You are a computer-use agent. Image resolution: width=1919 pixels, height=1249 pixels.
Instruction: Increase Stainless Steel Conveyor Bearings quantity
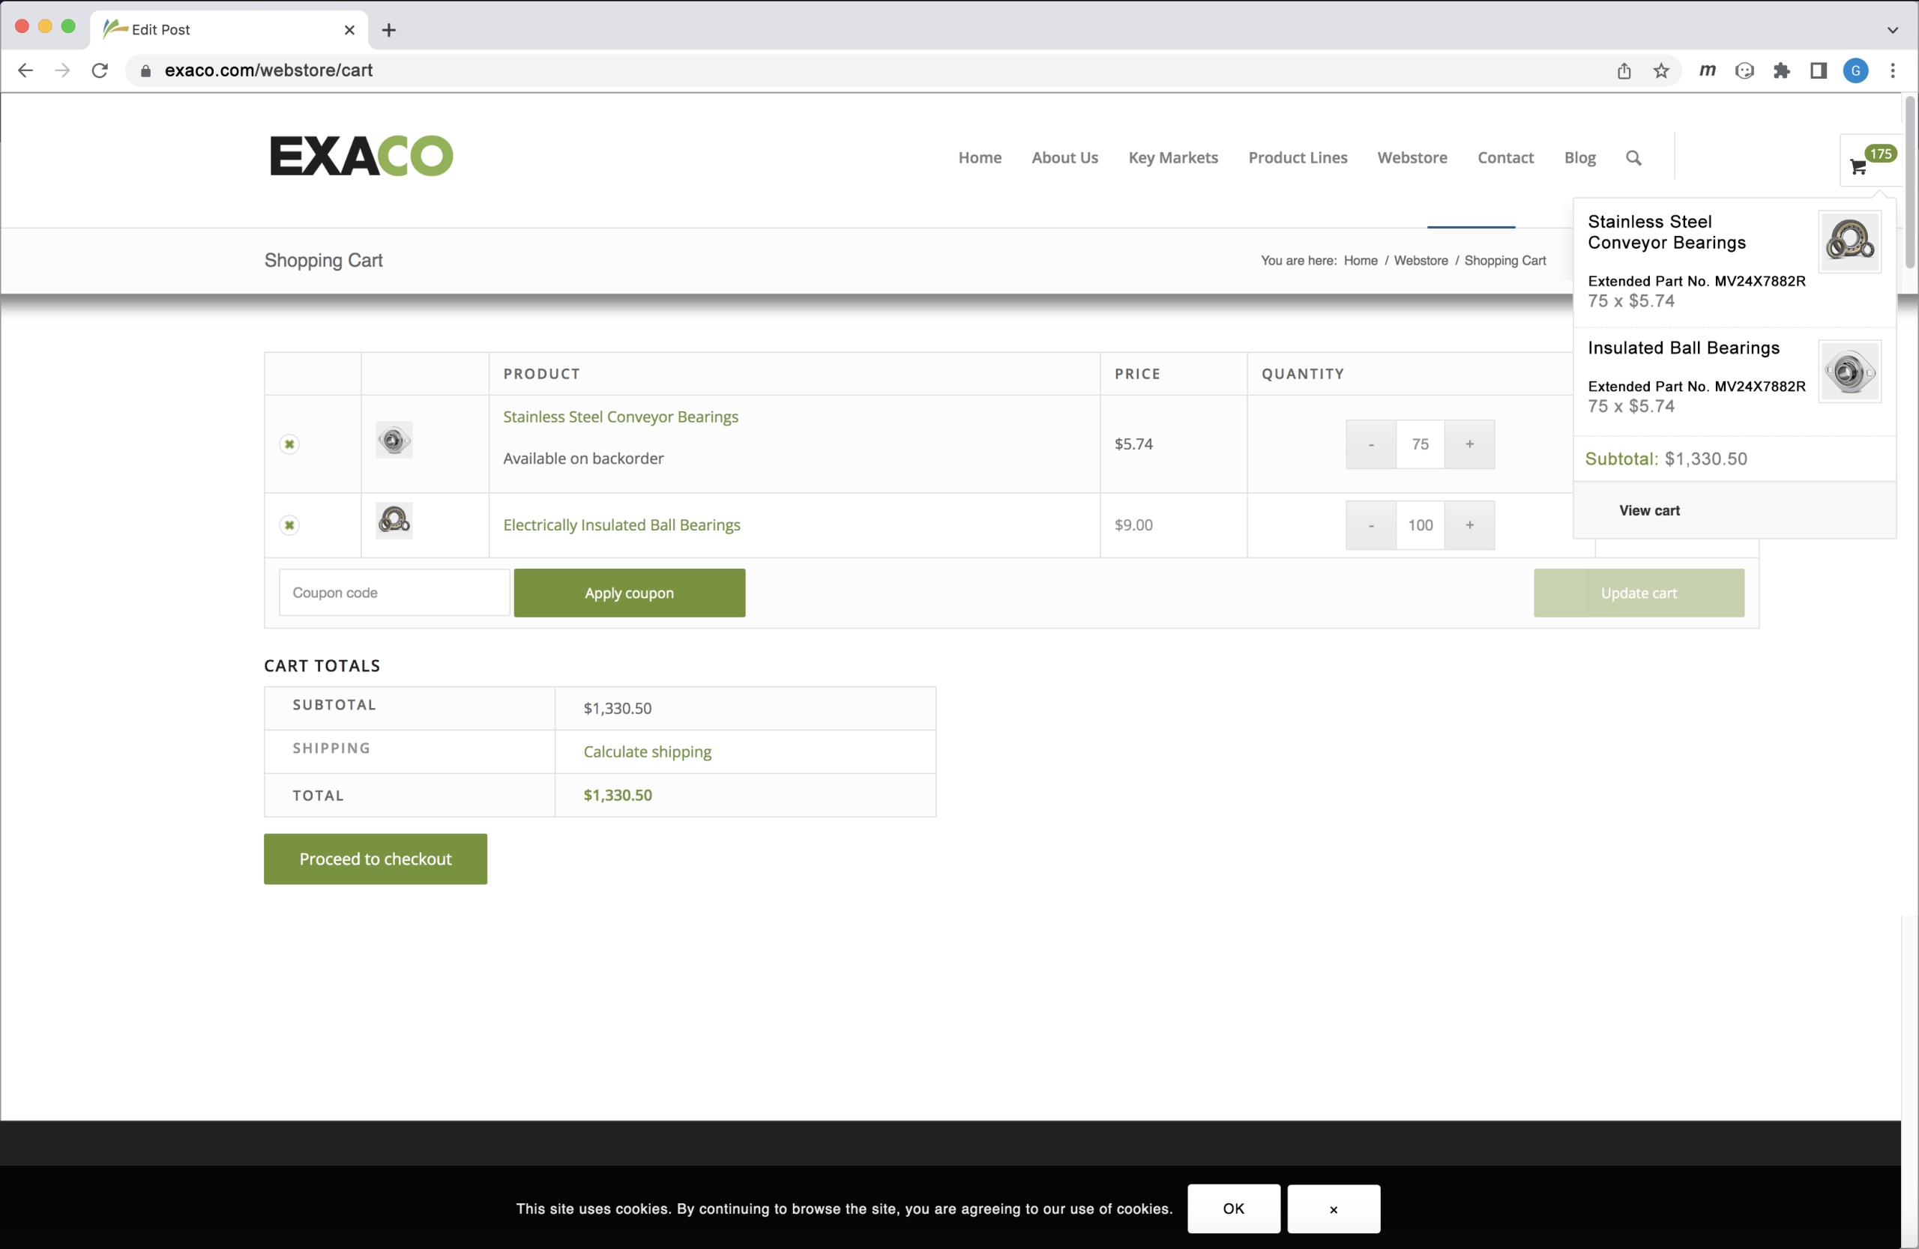[x=1469, y=444]
